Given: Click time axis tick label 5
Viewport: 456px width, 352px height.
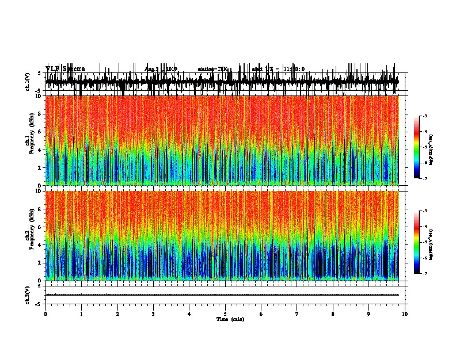Looking at the screenshot, I should click(x=225, y=314).
